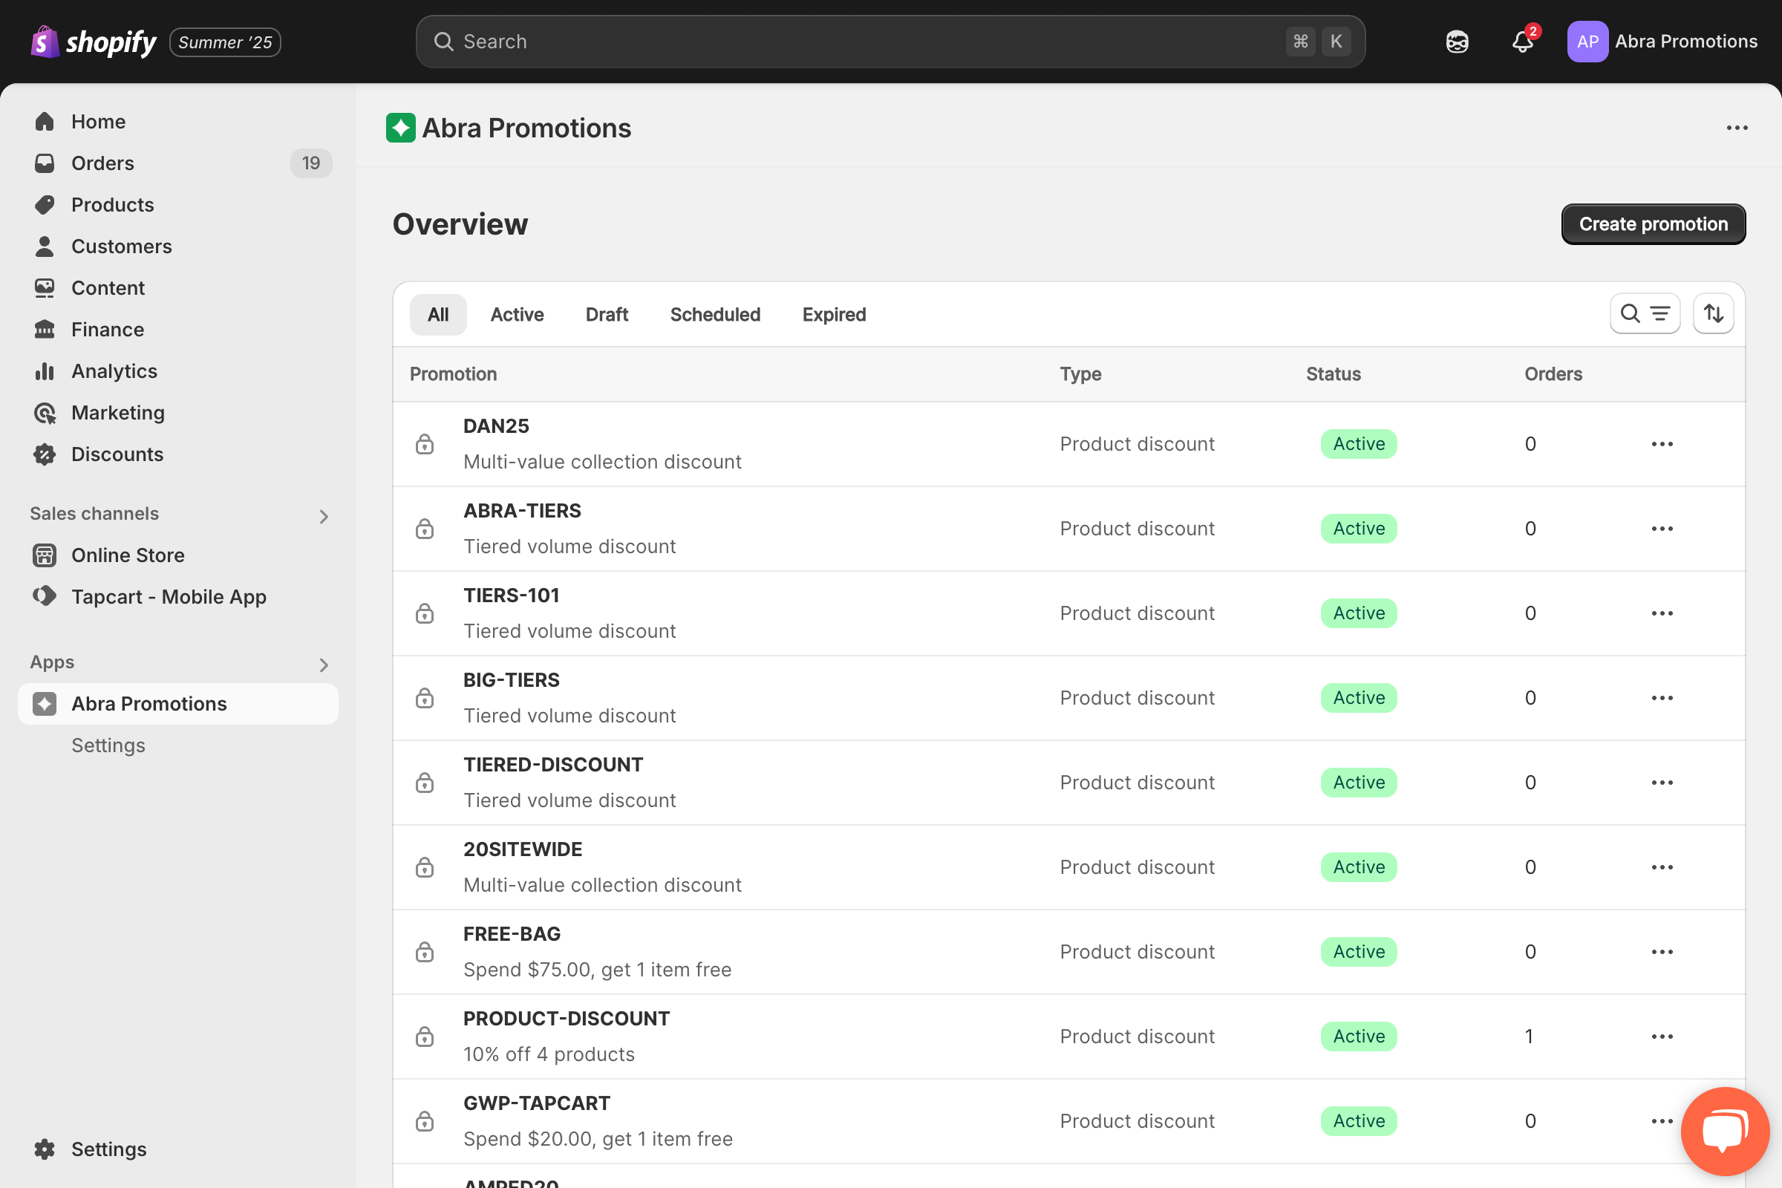Click the Orders count badge 19
Screen dimensions: 1782x1188
(x=310, y=163)
